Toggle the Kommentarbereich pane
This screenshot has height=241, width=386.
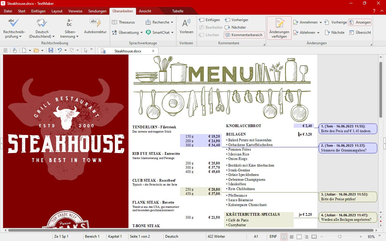click(244, 35)
